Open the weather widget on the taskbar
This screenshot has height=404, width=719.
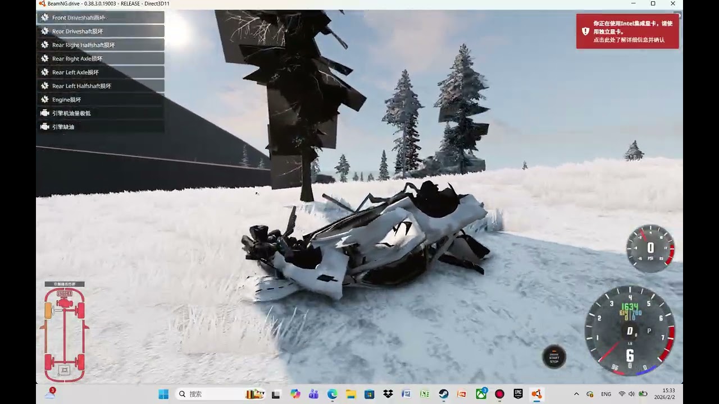click(49, 394)
